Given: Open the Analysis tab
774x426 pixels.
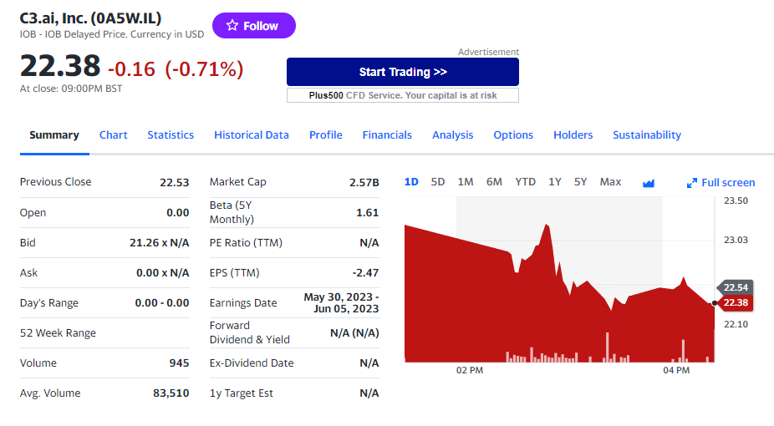Looking at the screenshot, I should [453, 135].
